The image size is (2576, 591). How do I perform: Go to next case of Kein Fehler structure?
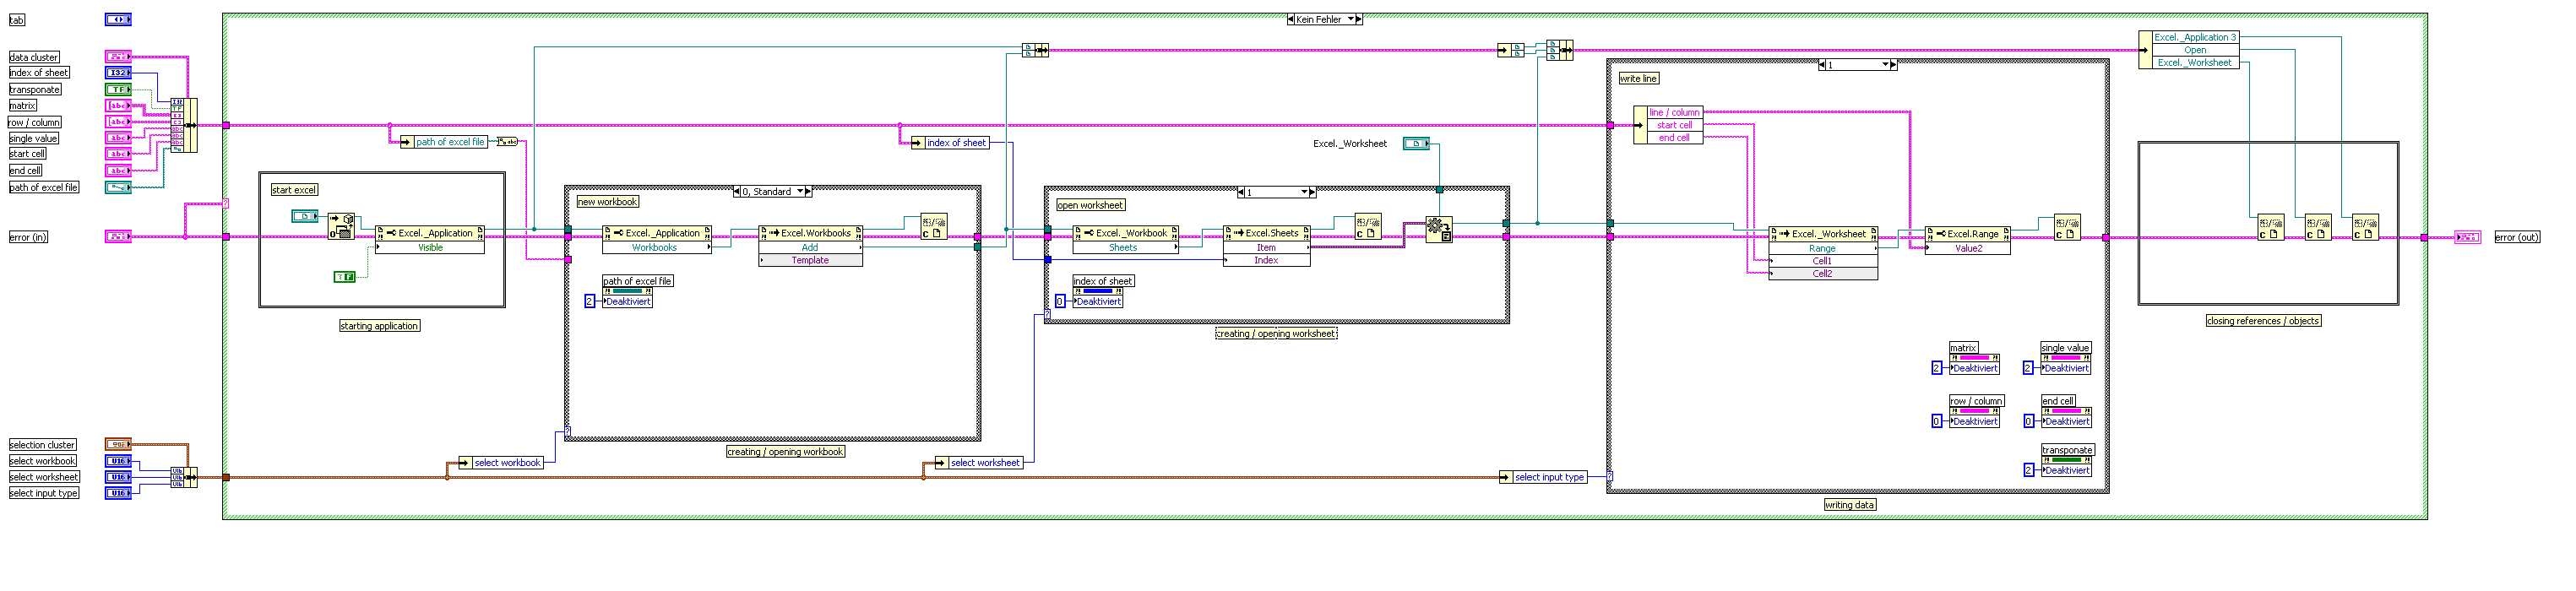point(1360,19)
